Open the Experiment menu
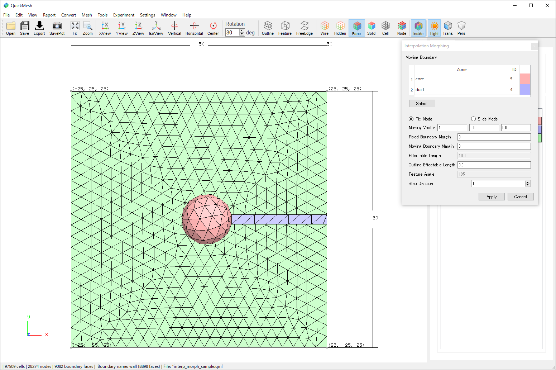 click(x=124, y=15)
